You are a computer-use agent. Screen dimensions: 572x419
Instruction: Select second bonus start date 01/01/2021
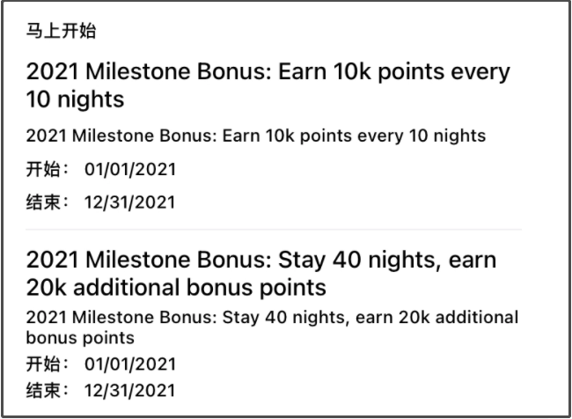130,364
